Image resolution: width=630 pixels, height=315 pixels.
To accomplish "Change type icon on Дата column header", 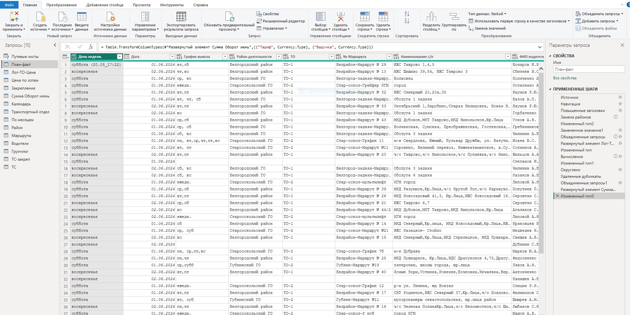I will click(127, 57).
